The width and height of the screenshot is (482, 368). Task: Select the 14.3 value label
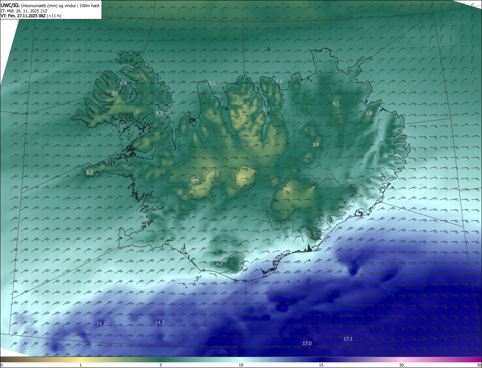[101, 323]
